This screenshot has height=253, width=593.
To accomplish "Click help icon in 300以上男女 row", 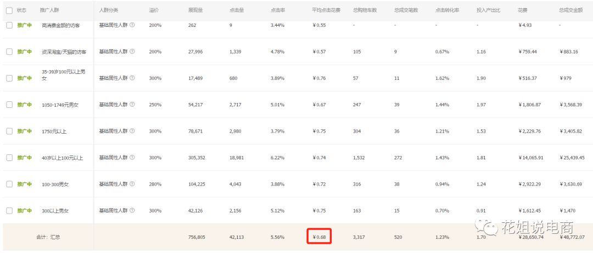I will tap(132, 211).
